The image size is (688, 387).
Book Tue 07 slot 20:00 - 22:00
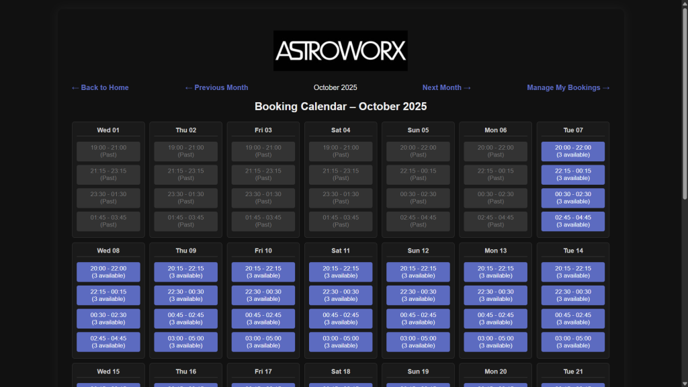[x=572, y=151]
